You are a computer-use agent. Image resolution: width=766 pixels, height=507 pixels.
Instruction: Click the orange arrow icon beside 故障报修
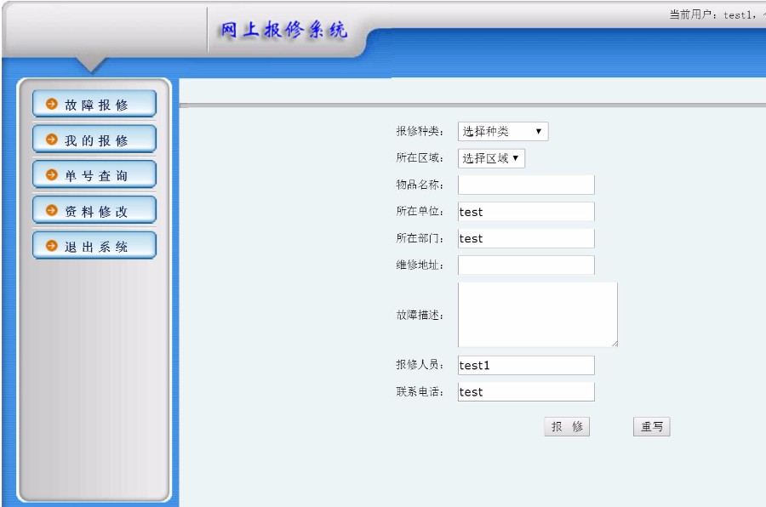coord(52,104)
